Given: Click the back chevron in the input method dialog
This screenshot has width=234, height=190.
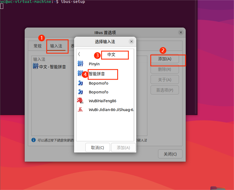Looking at the screenshot, I should point(79,54).
